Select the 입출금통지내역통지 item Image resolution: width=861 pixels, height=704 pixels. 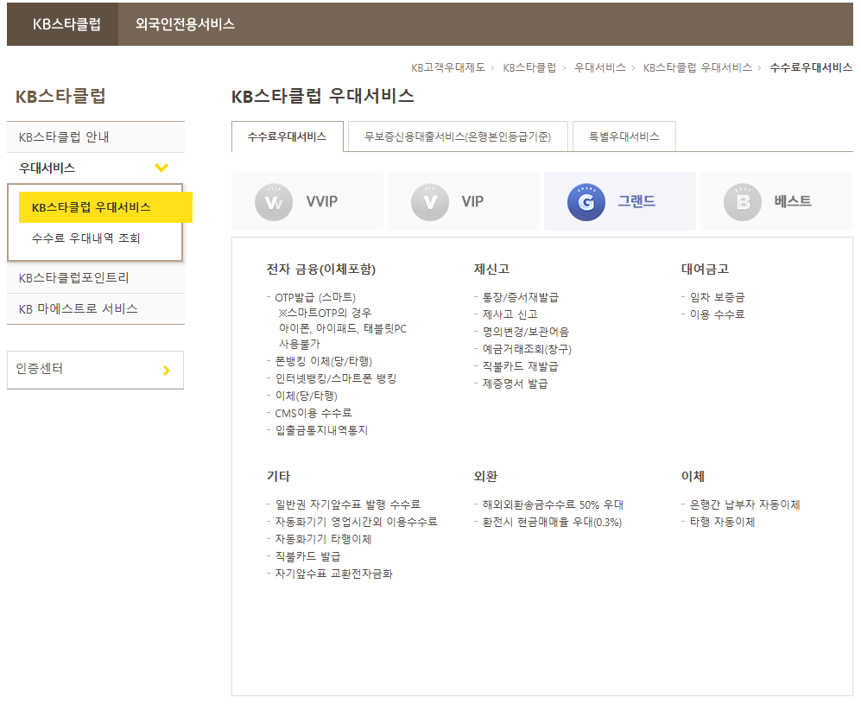pos(321,430)
